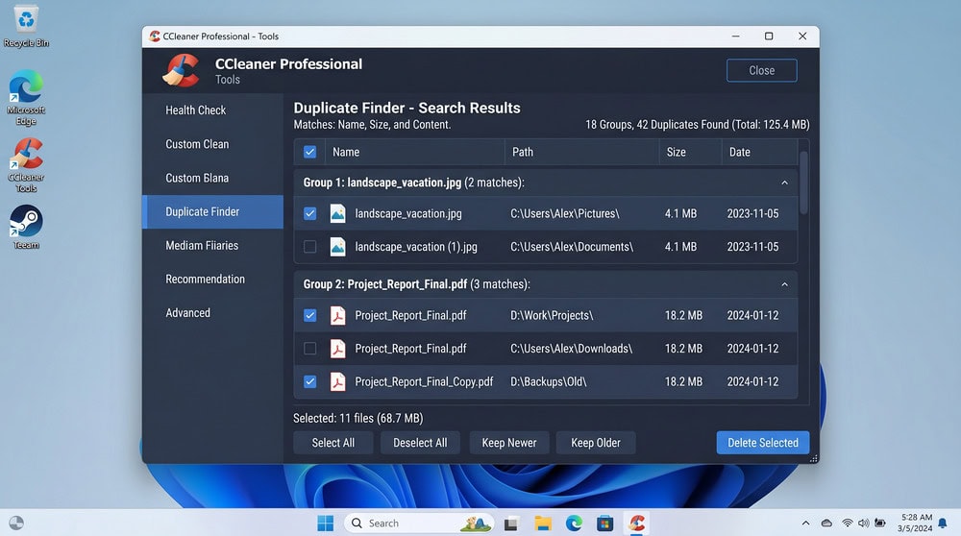This screenshot has height=536, width=961.
Task: Click image file icon for landscape_vacation (1).jpg
Action: click(x=337, y=246)
